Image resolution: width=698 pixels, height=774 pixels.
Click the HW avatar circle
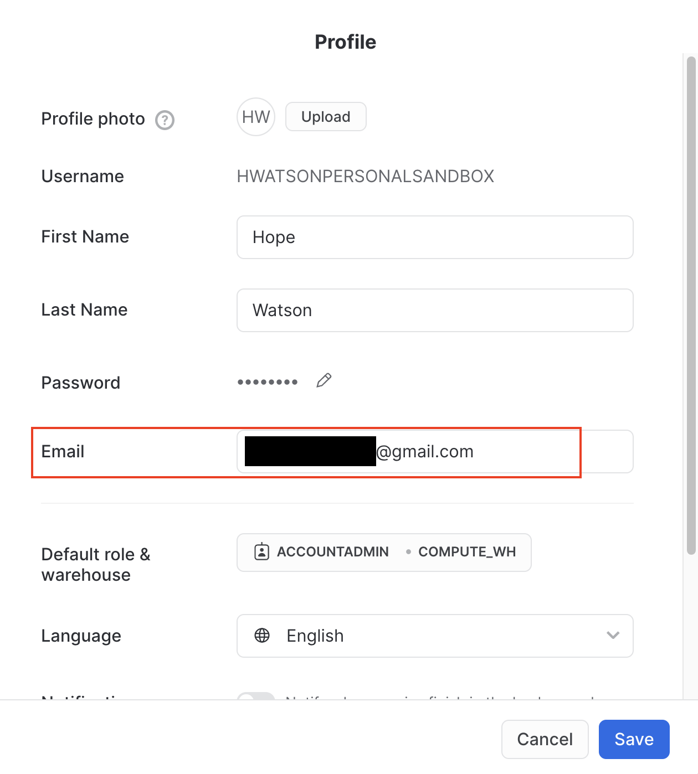(x=255, y=116)
